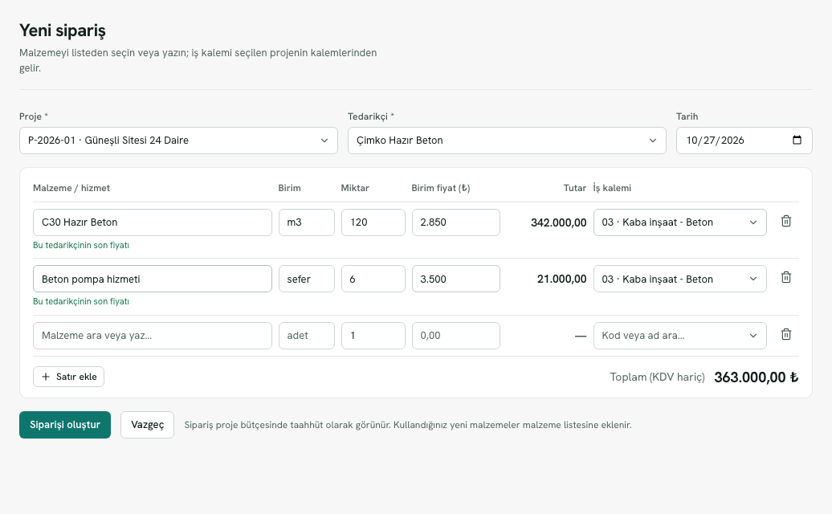
Task: Cancel with the Vazgeç button
Action: click(x=148, y=425)
